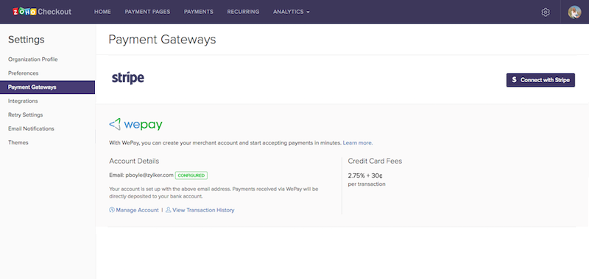The height and width of the screenshot is (279, 589).
Task: Click the Manage Account icon
Action: tap(112, 210)
